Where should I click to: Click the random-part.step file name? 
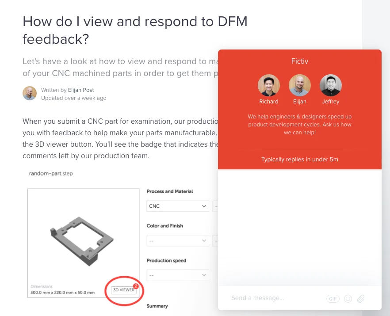click(51, 174)
